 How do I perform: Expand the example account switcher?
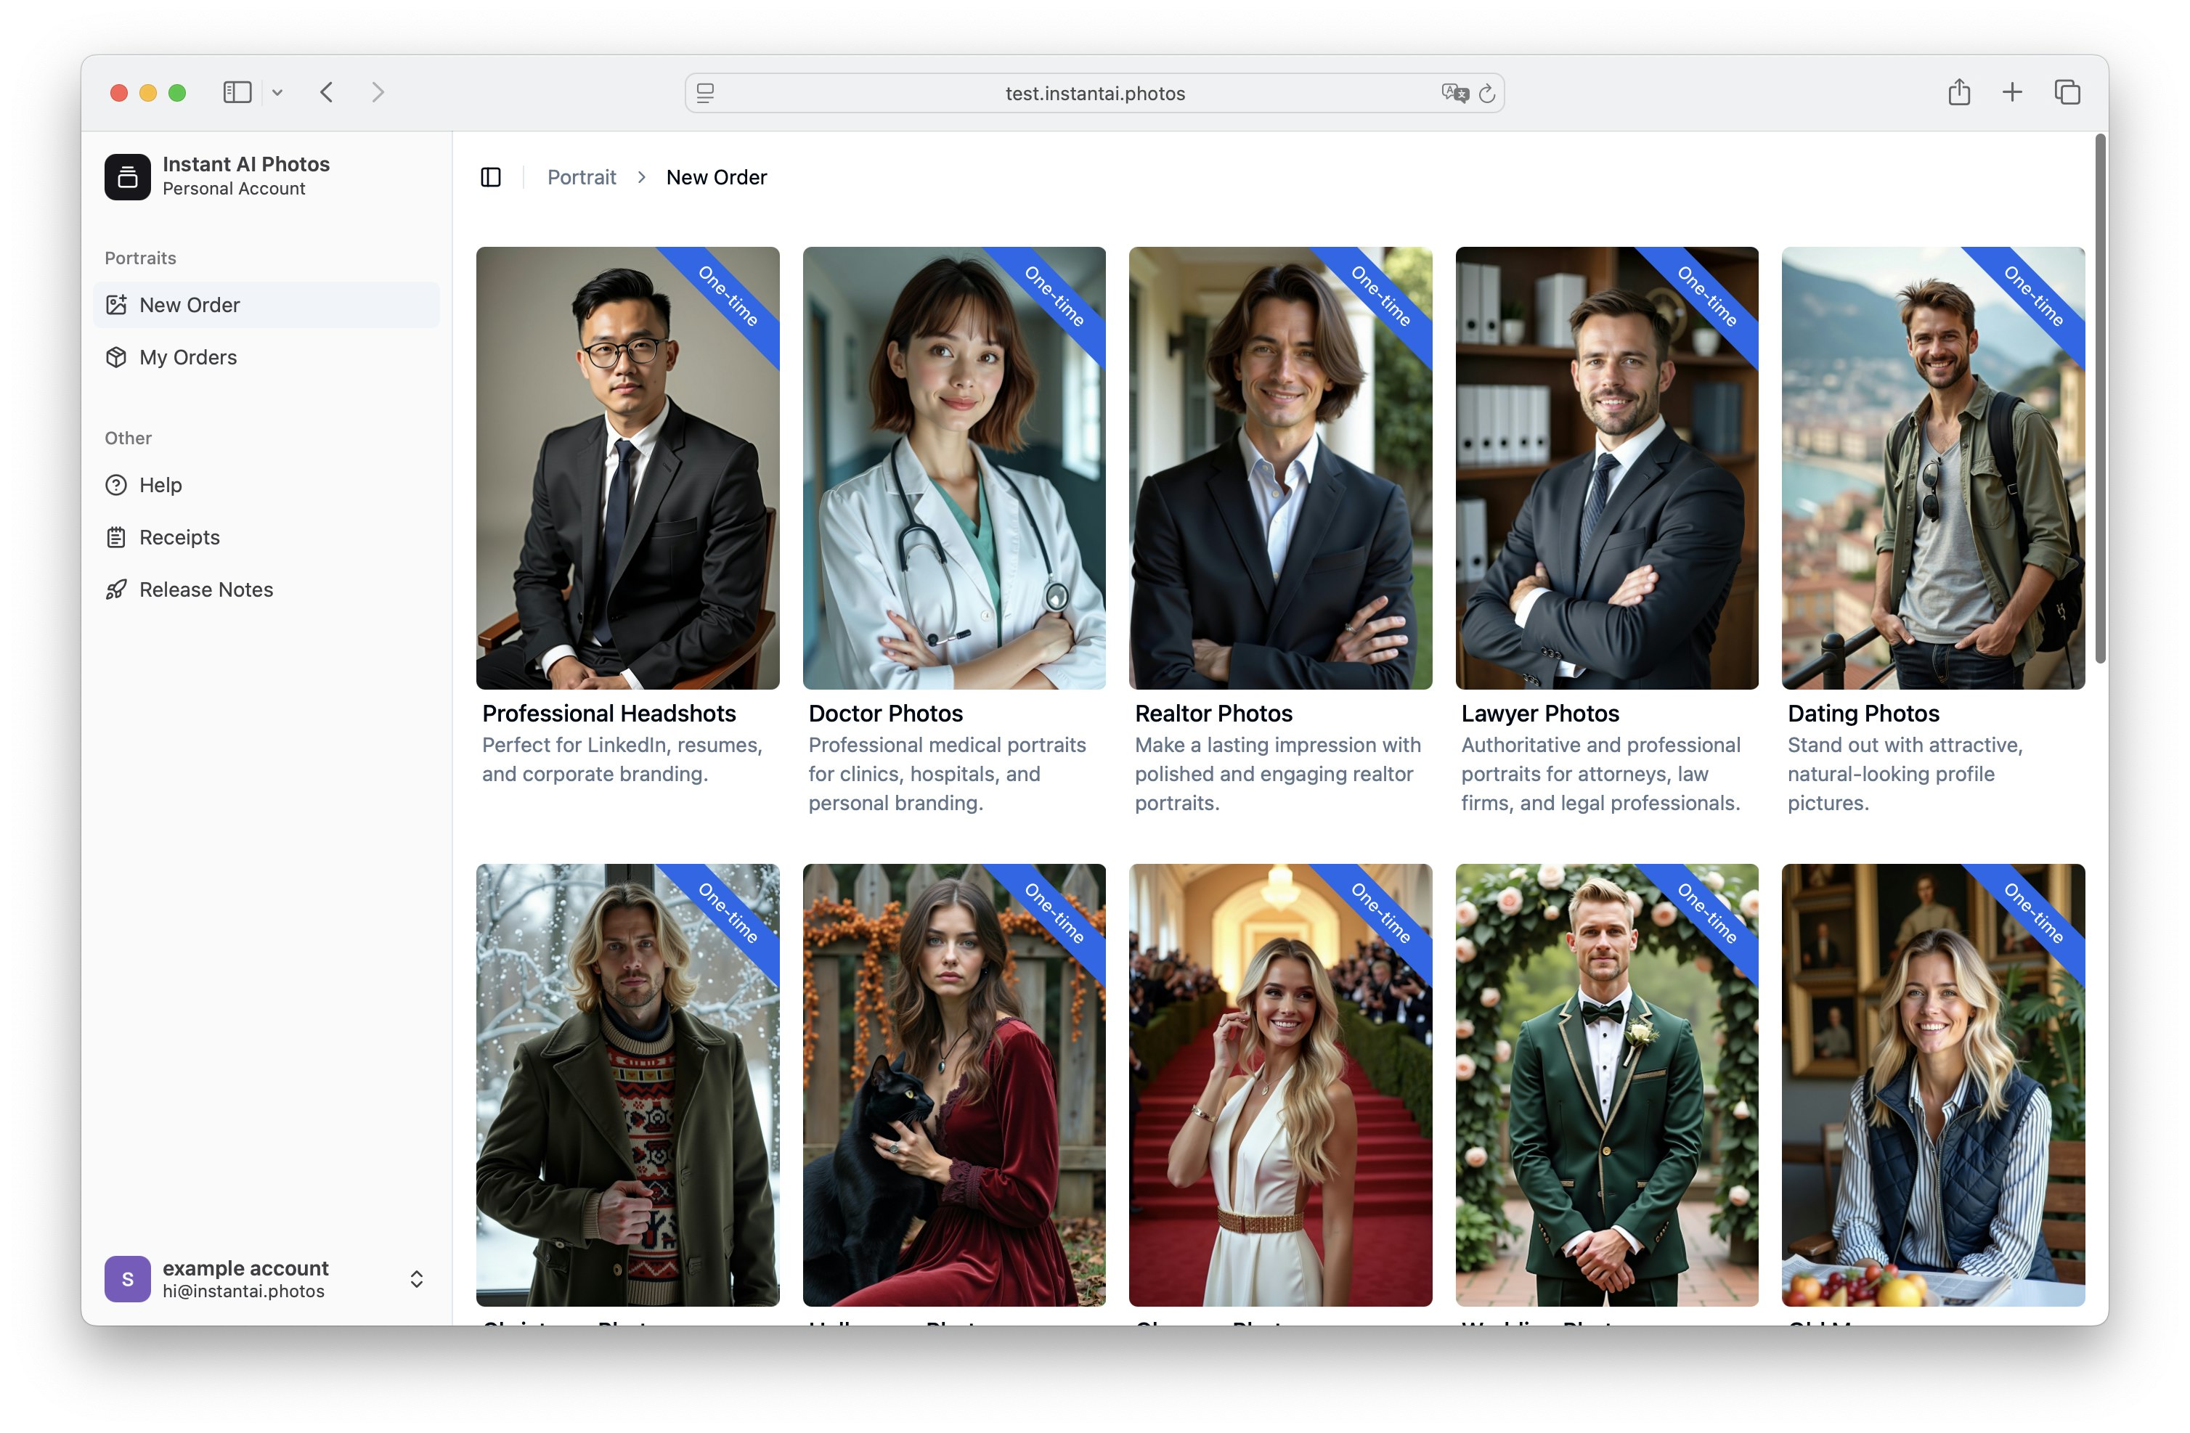[416, 1278]
